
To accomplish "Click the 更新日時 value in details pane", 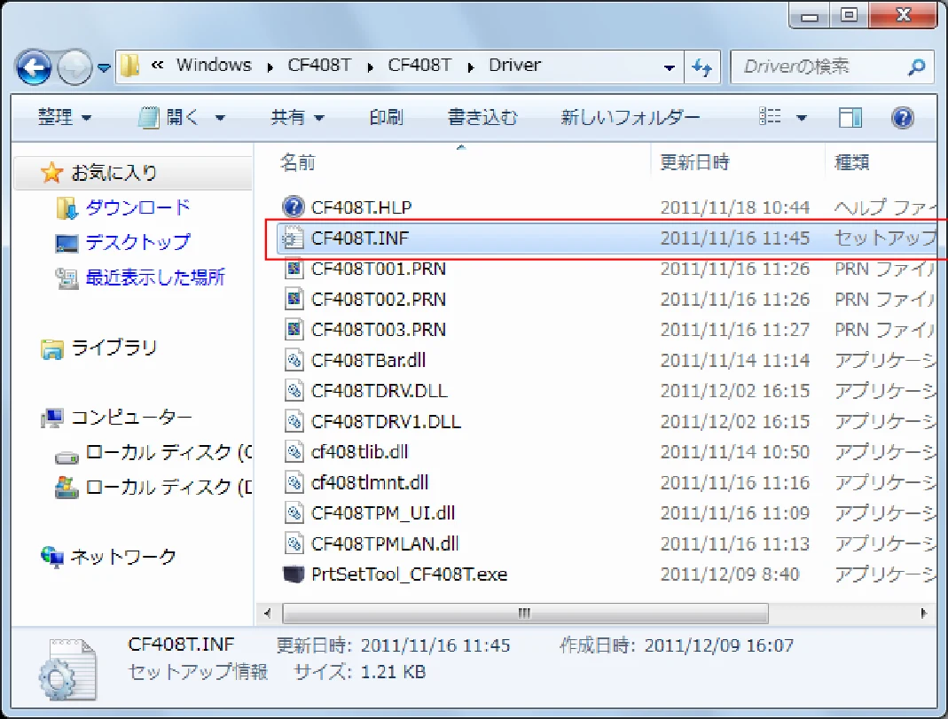I will tap(435, 646).
